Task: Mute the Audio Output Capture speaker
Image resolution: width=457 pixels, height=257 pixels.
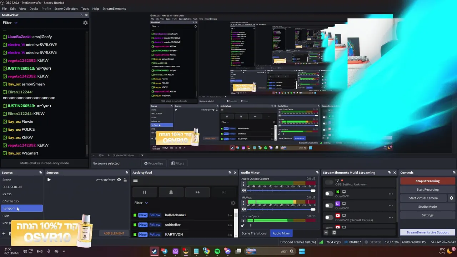Action: point(244,191)
